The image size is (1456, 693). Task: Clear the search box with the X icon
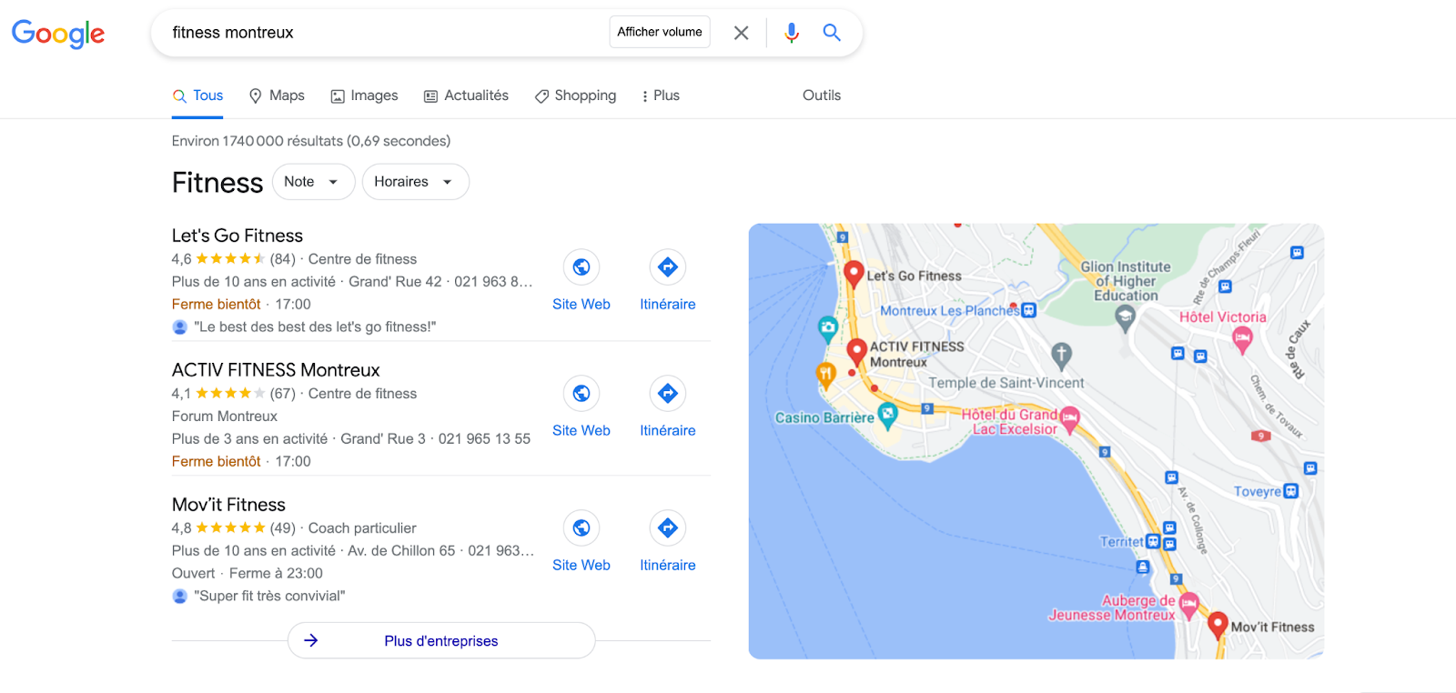pos(742,33)
